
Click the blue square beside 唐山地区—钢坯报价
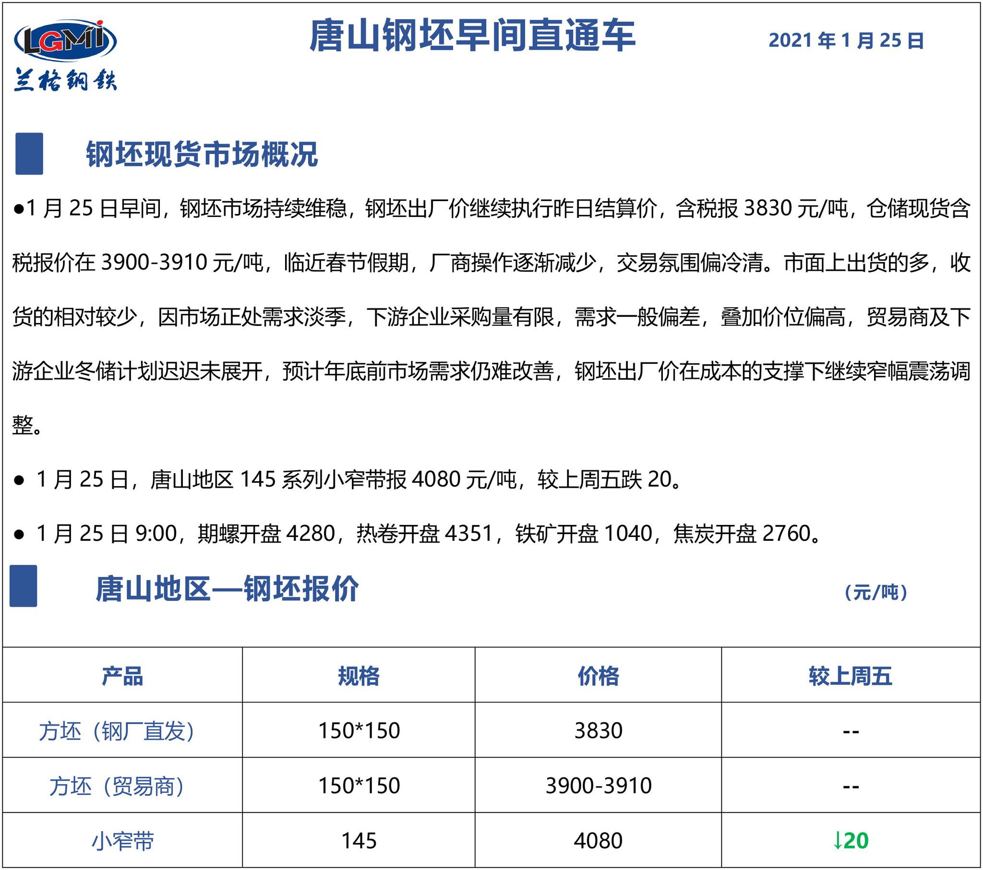(x=24, y=585)
